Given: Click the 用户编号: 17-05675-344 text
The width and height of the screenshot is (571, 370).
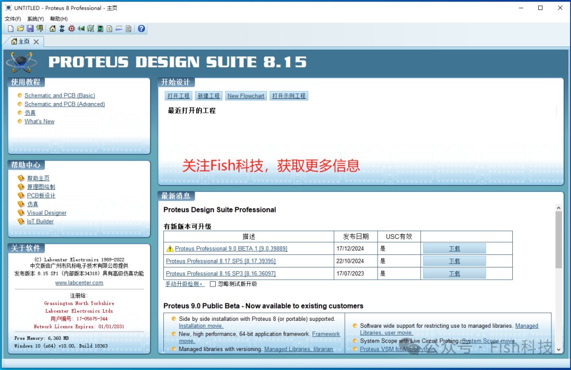Looking at the screenshot, I should point(79,319).
